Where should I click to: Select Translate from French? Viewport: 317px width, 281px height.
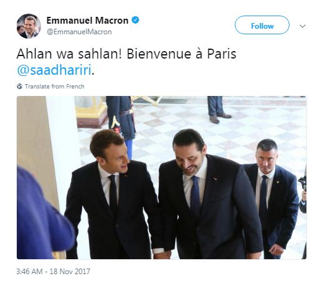click(x=55, y=87)
